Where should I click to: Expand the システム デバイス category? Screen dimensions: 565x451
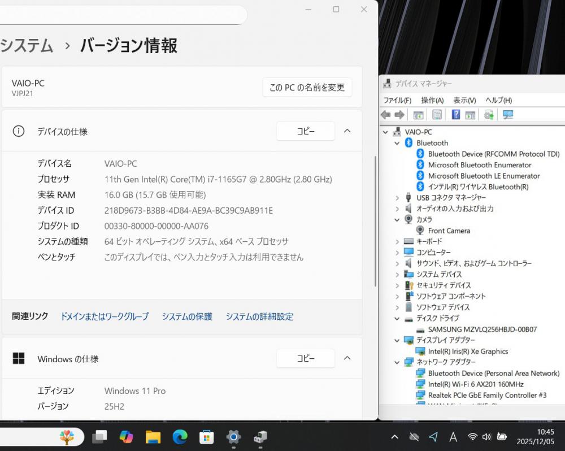click(397, 274)
